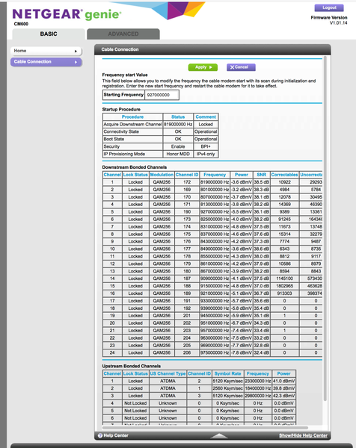Click the IP Provisioning Mode label
This screenshot has width=356, height=448.
[124, 154]
